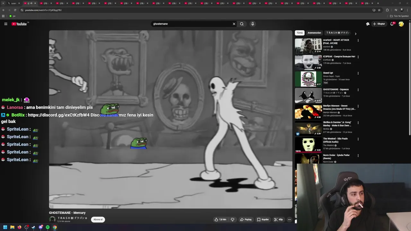The height and width of the screenshot is (231, 411).
Task: Open Skrillex Make It Bun Dem title
Action: click(337, 124)
